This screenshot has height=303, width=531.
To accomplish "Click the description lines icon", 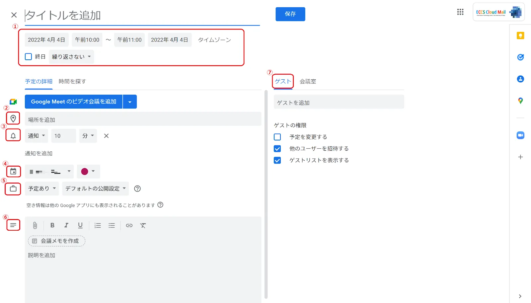I will click(13, 225).
